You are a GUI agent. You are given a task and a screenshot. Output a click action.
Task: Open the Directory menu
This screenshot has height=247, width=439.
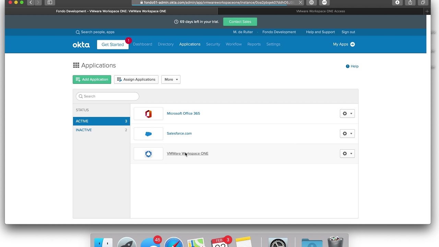166,44
